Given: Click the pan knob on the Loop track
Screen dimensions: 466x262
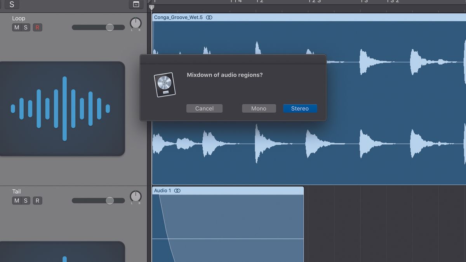Looking at the screenshot, I should coord(135,23).
